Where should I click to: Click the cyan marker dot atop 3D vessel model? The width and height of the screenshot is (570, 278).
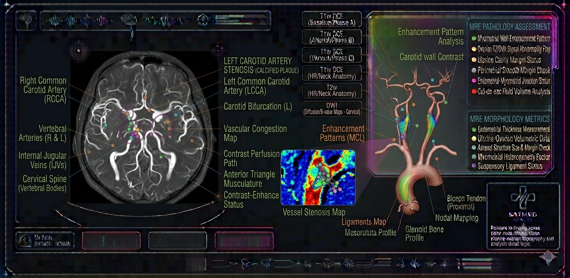click(x=433, y=80)
